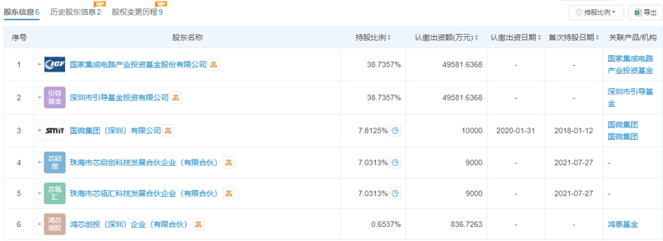
Task: Expand row 1 with the plus toggle
Action: click(x=40, y=64)
